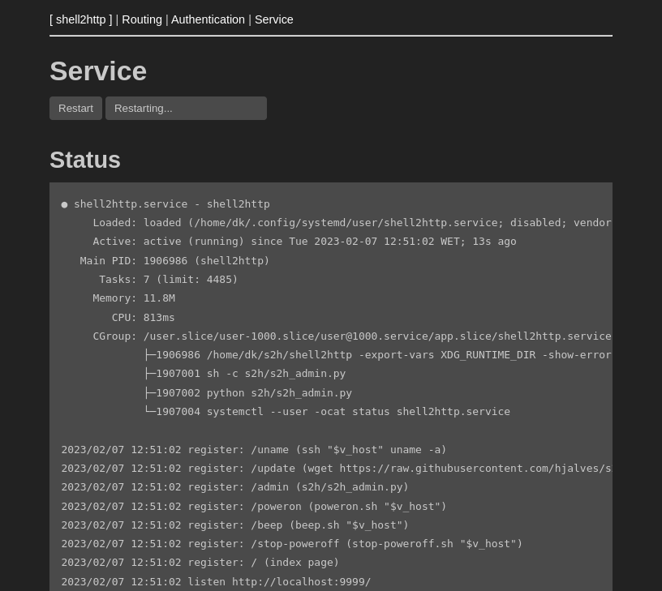Click the shell2http.service status bullet

(64, 204)
